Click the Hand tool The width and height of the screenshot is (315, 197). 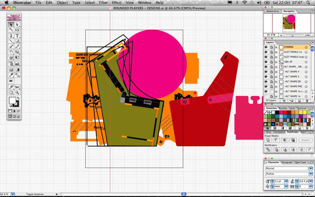point(11,92)
